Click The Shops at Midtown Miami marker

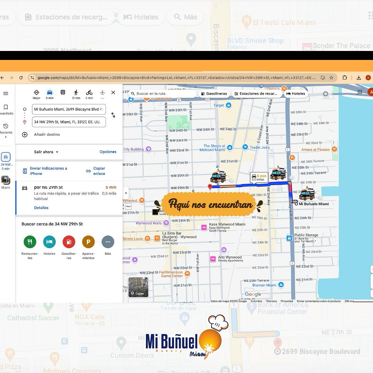[x=229, y=148]
